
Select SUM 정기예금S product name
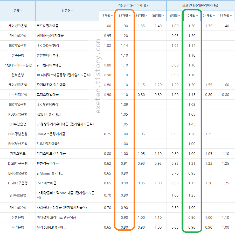pyautogui.click(x=48, y=144)
